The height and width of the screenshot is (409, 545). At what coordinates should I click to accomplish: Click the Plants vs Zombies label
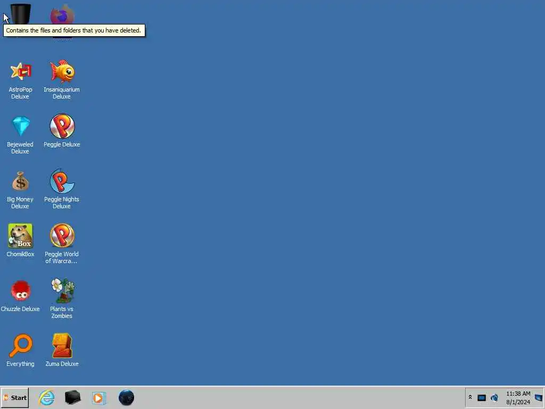click(x=62, y=312)
